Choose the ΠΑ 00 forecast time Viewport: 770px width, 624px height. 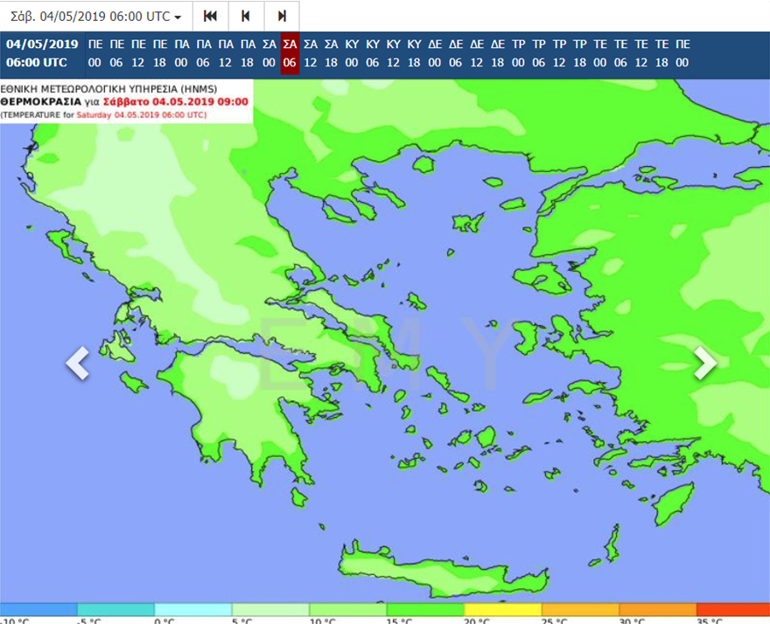coord(182,53)
